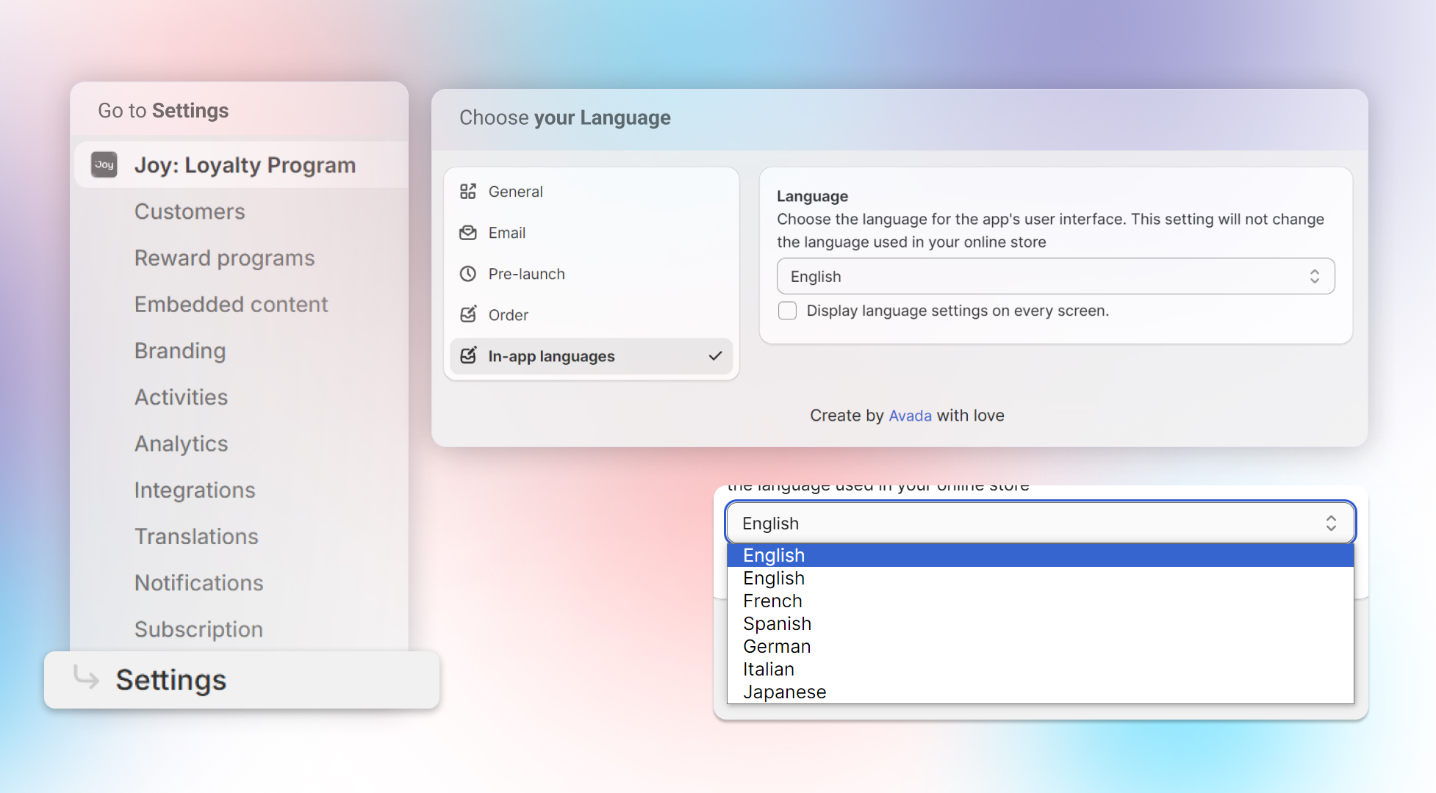
Task: Enable display language settings on every screen
Action: tap(787, 311)
